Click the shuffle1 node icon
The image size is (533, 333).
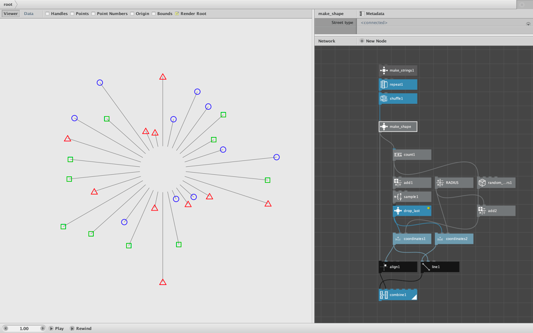[x=384, y=99]
